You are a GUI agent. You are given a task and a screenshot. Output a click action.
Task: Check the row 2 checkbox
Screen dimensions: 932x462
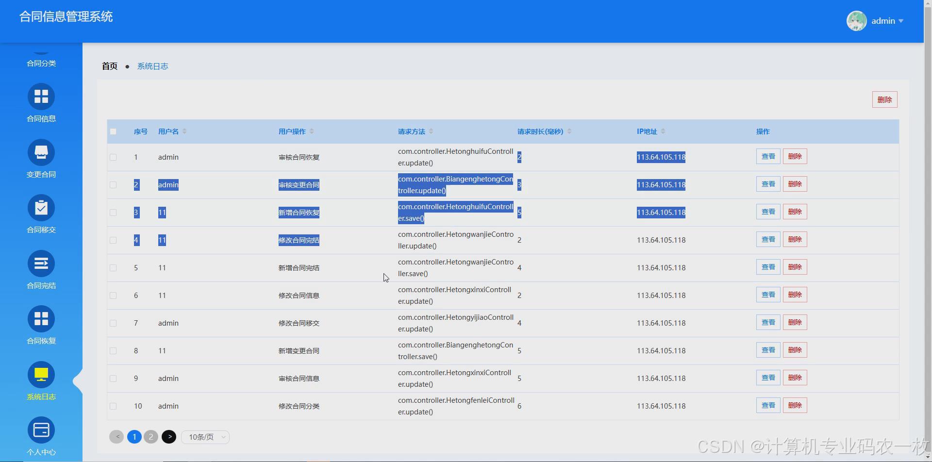(113, 185)
